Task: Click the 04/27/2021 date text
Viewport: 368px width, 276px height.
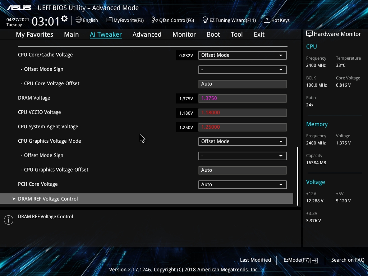Action: tap(18, 20)
